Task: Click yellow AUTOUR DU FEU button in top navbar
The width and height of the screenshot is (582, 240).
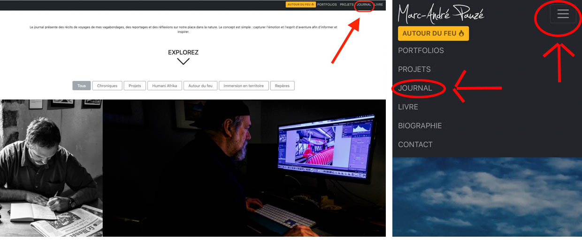Action: pos(300,5)
